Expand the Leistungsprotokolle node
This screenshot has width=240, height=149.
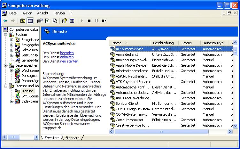pyautogui.click(x=12, y=55)
